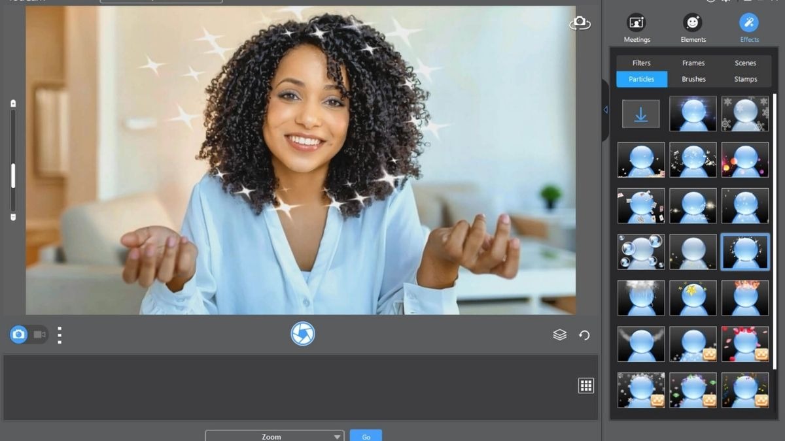Click the switch camera icon on the preview

580,24
